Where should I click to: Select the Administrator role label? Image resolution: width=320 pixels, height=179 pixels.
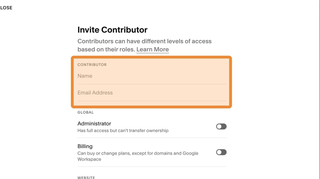tap(94, 124)
